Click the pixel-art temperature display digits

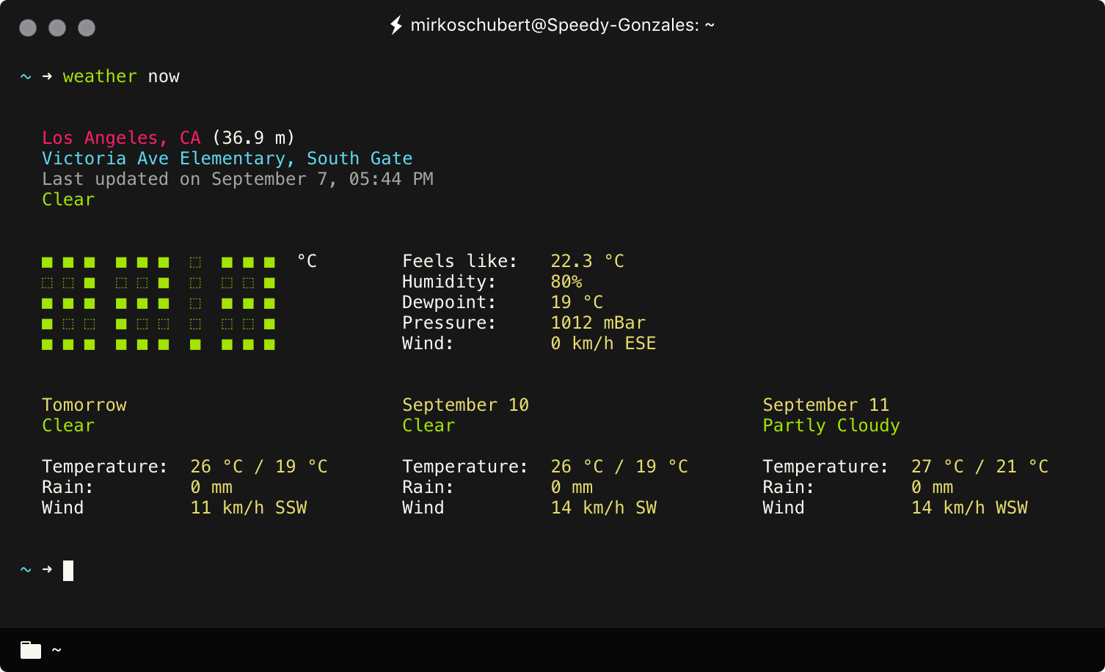158,303
